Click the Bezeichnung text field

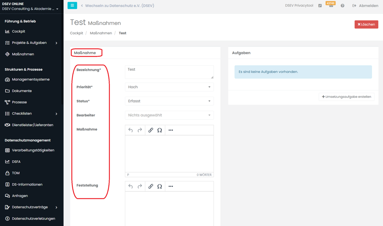click(x=169, y=72)
